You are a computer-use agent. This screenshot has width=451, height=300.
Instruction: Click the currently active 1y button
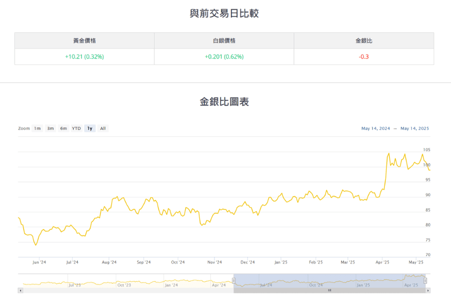tap(89, 128)
